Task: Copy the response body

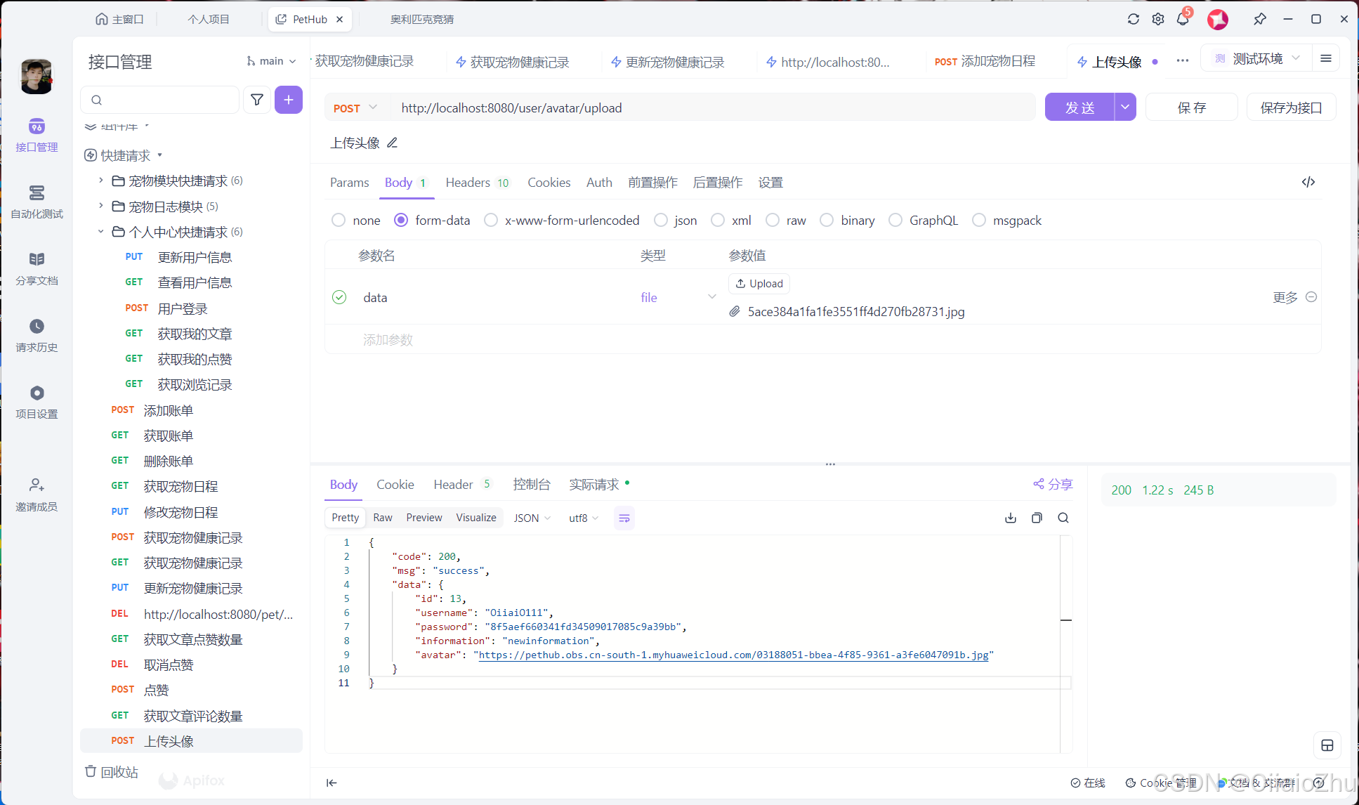Action: [1037, 518]
